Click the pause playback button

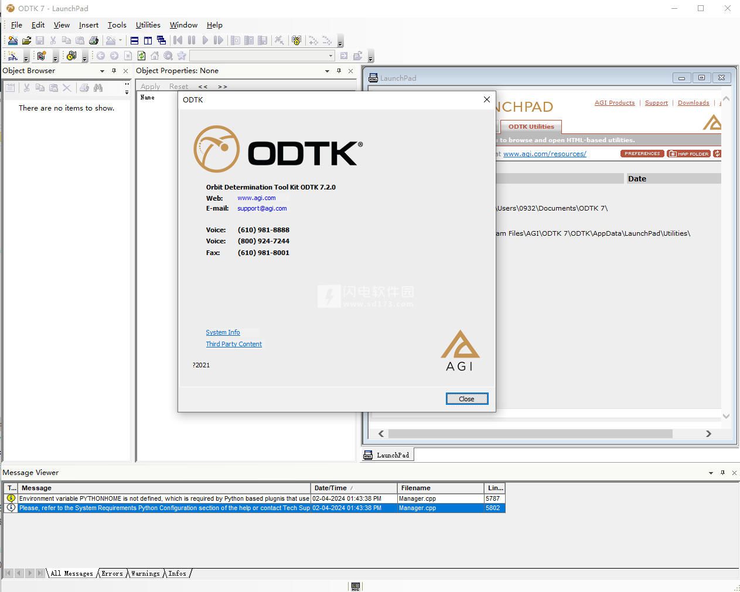(x=192, y=40)
